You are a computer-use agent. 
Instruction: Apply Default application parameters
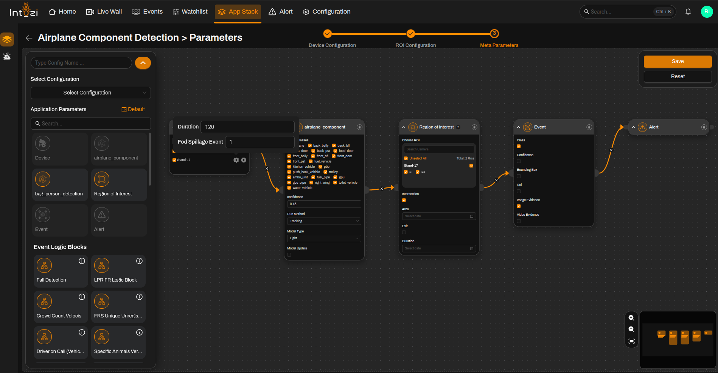(133, 110)
